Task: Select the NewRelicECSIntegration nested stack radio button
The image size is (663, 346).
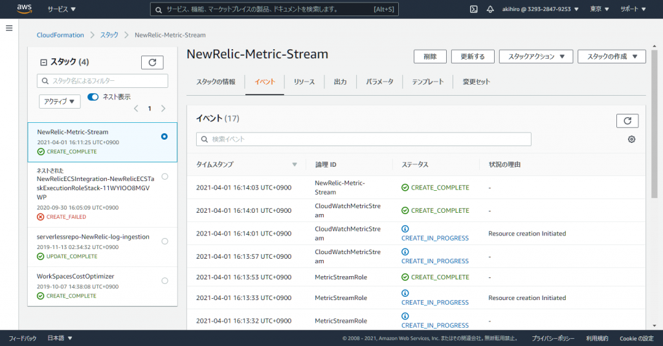Action: point(165,177)
